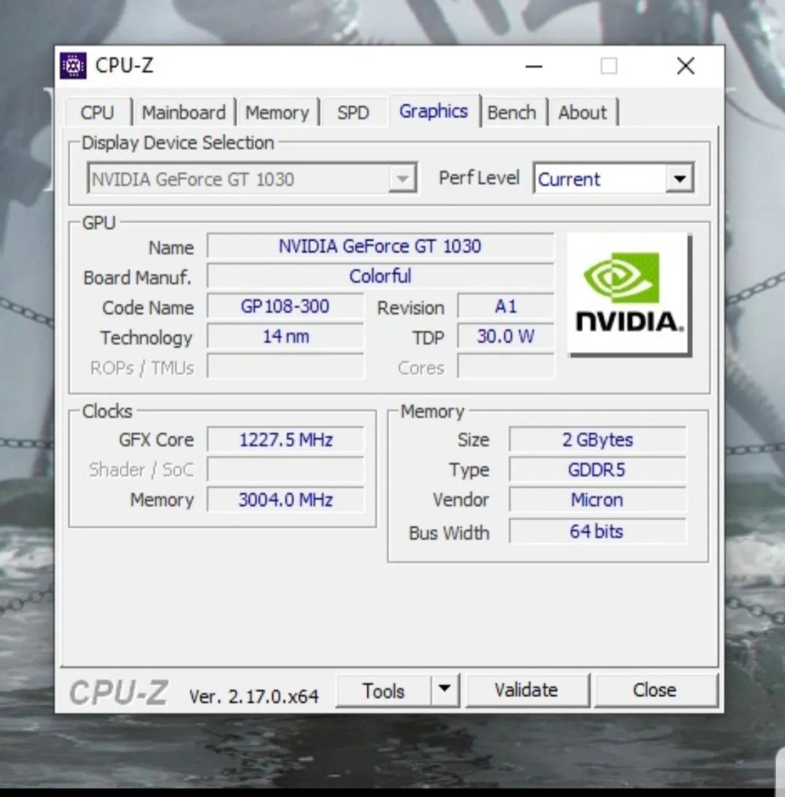The image size is (785, 797).
Task: Click the Board Manuf. label
Action: pos(138,277)
